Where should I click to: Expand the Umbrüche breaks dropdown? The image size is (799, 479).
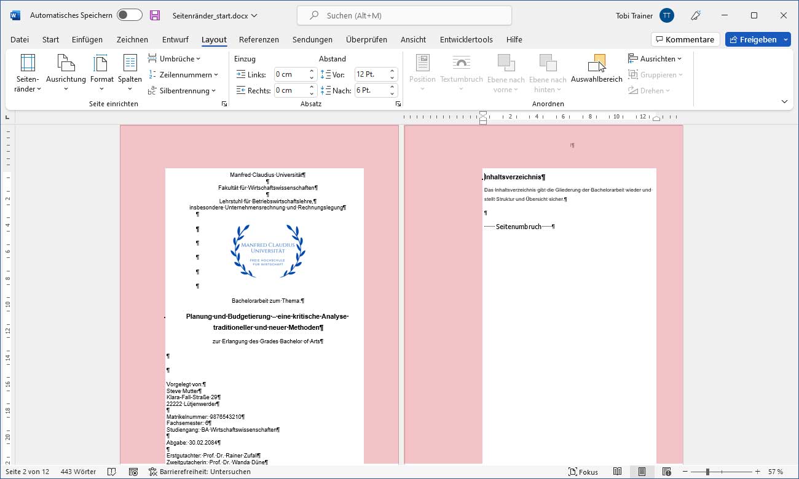[x=175, y=59]
